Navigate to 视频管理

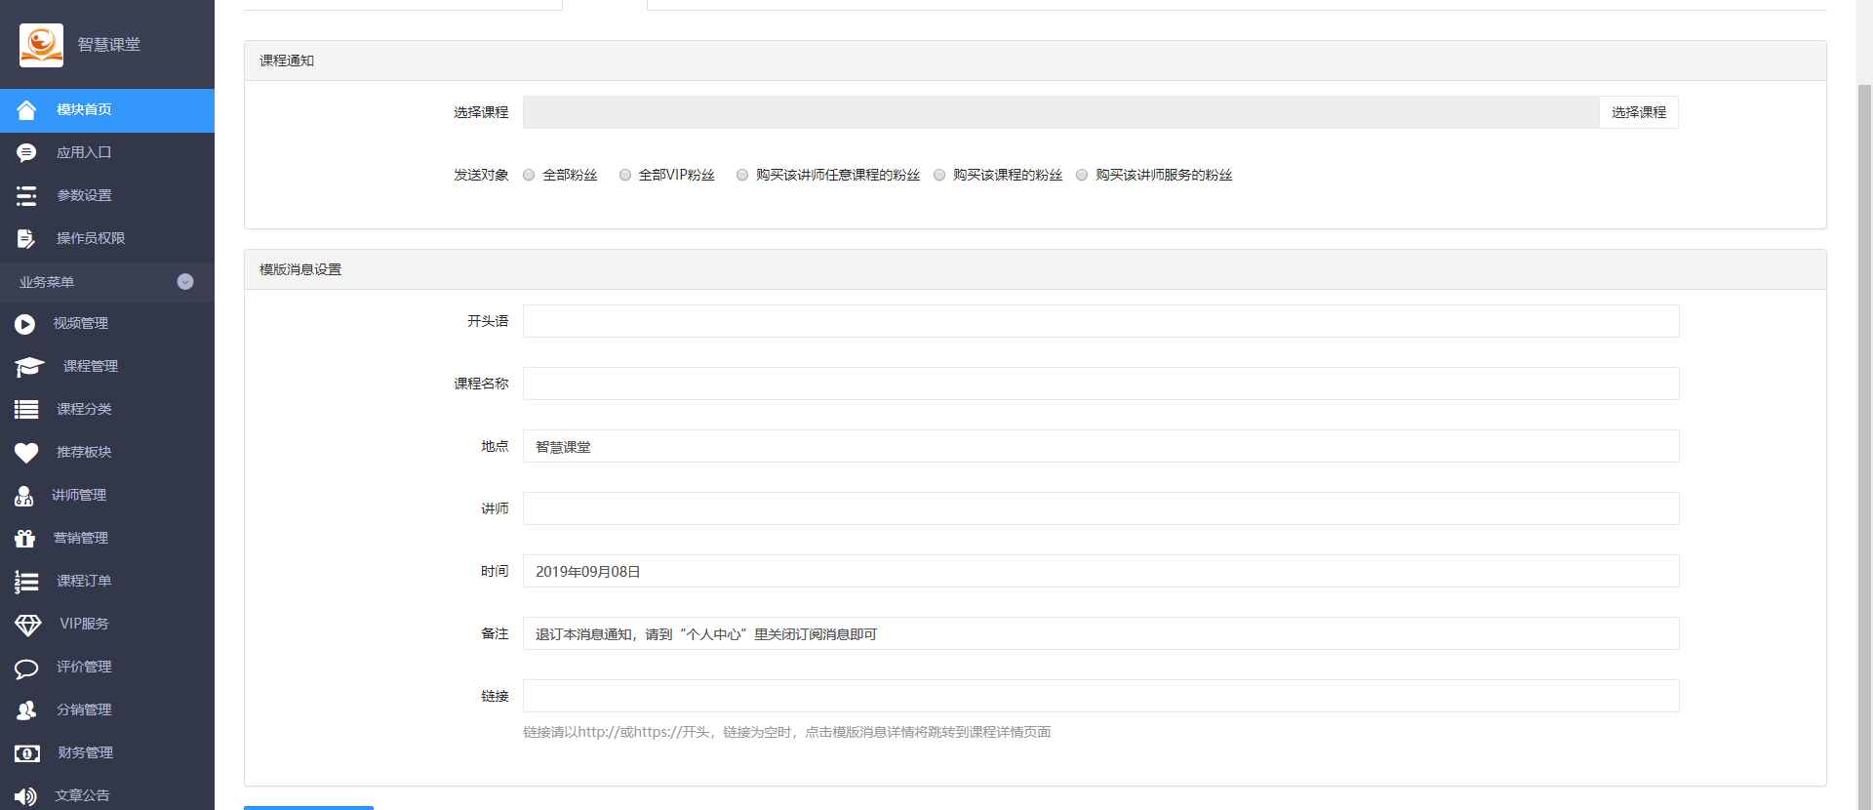point(107,324)
